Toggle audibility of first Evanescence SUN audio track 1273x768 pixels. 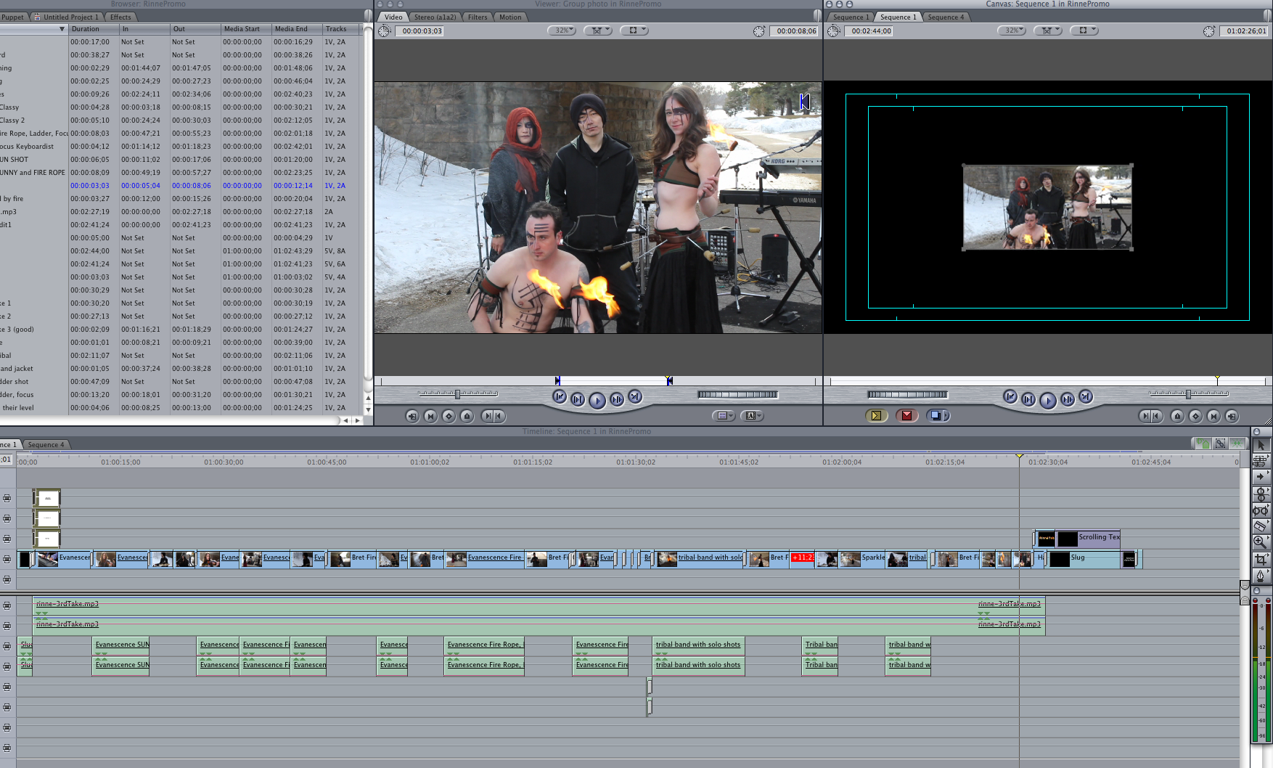coord(7,646)
